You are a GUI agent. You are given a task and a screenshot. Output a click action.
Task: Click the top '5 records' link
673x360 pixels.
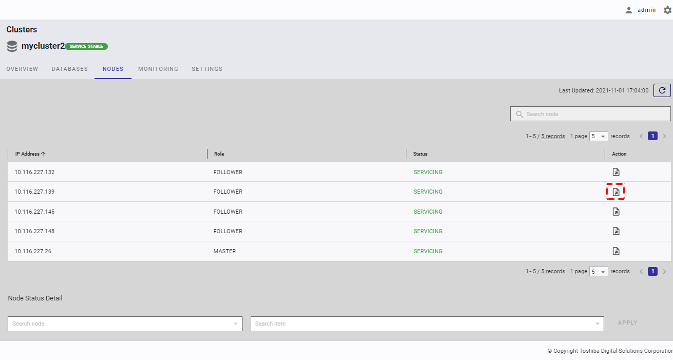[553, 136]
